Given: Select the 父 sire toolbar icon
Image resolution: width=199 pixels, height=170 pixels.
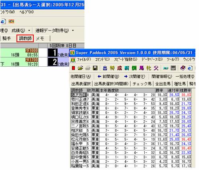Looking at the screenshot, I should (156, 68).
